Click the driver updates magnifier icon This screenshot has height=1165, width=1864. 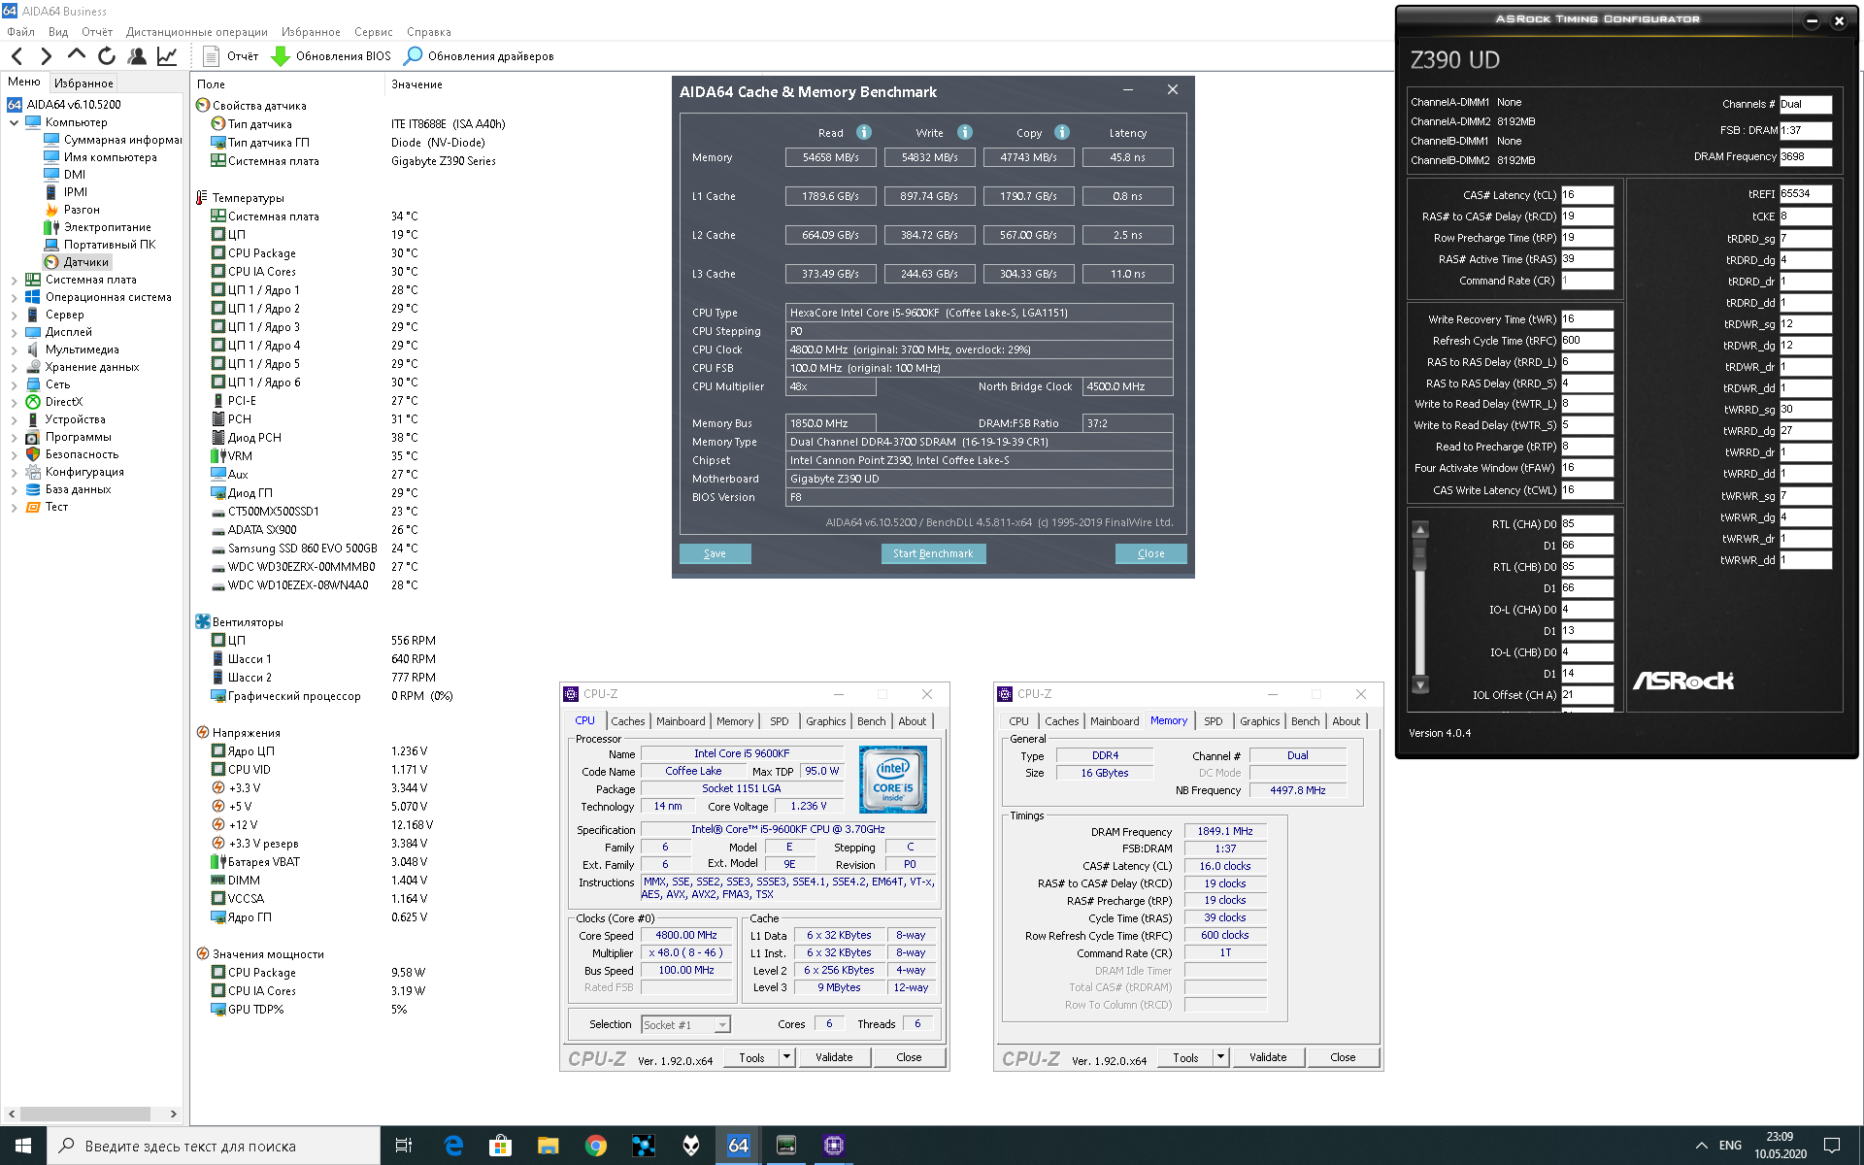pyautogui.click(x=414, y=56)
